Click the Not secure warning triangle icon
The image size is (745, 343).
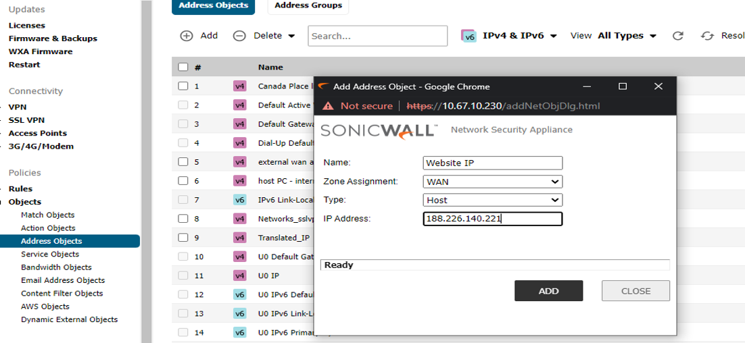click(328, 106)
